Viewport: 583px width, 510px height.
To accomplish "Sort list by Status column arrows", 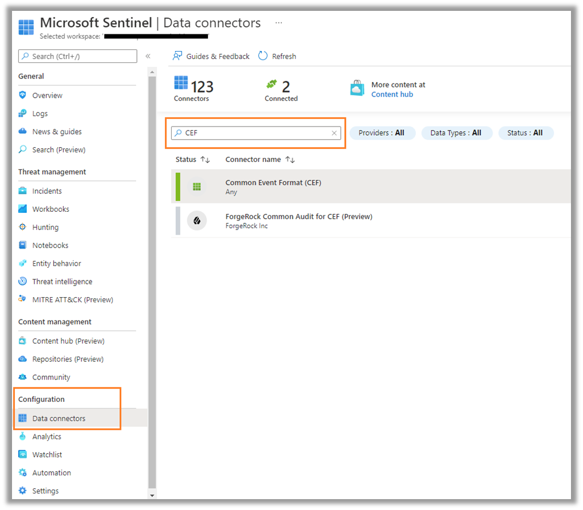I will [205, 160].
